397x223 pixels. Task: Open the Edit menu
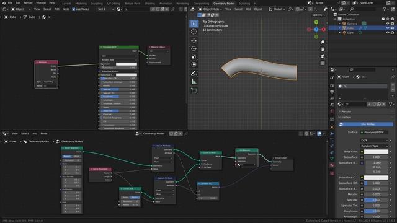point(18,3)
